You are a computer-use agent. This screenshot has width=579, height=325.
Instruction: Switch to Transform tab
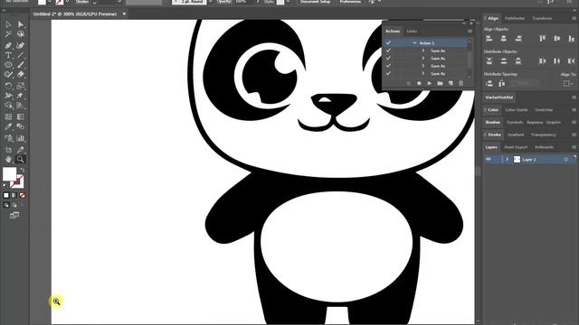542,18
